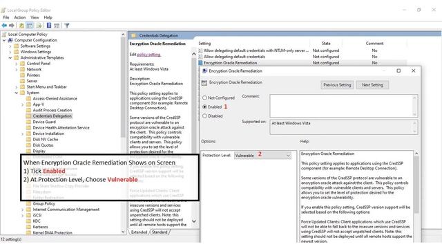Select the Allow delegating default credentials with NTLM-only row

click(302, 50)
